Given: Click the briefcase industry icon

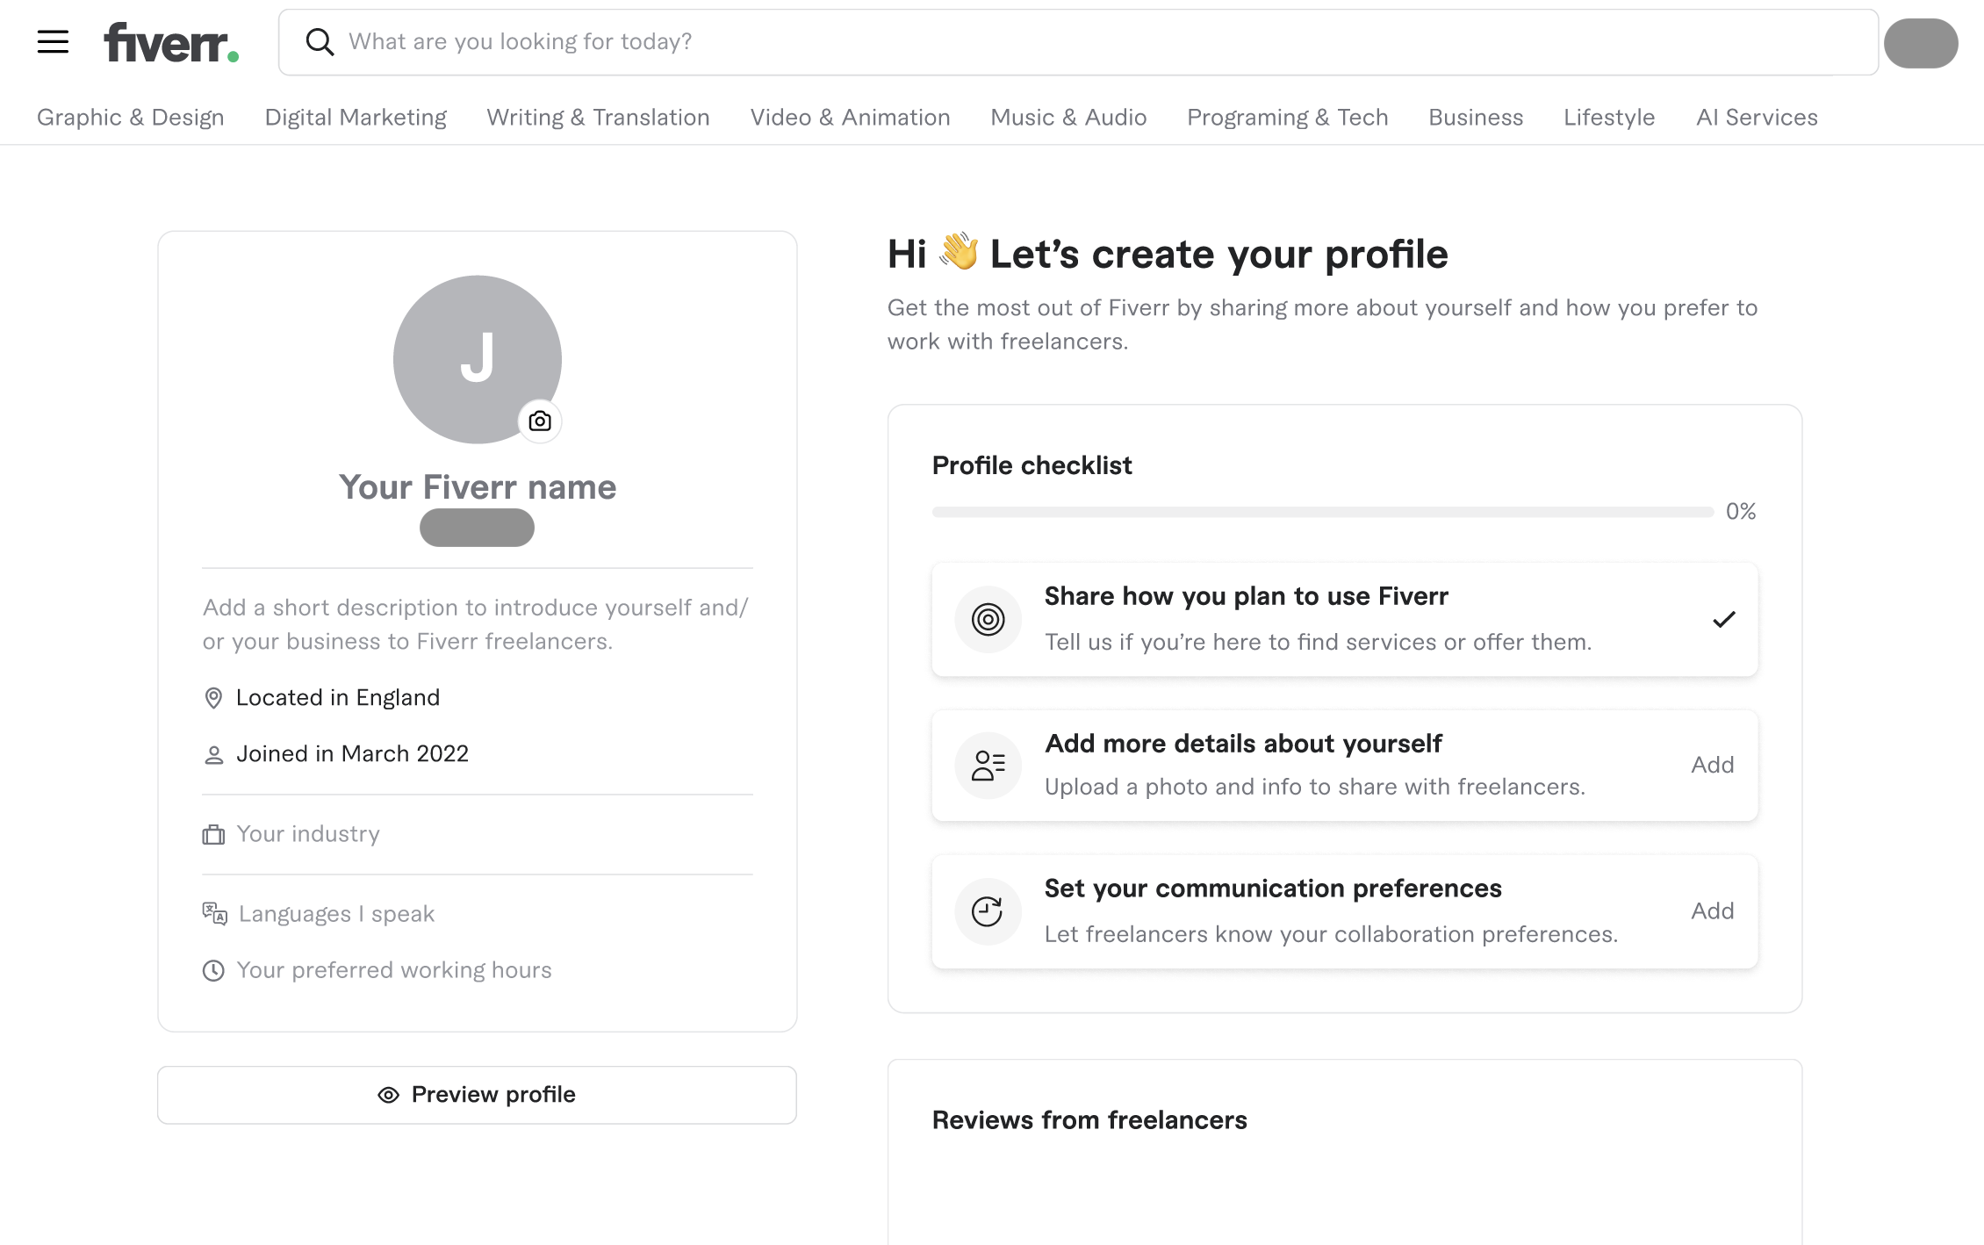Looking at the screenshot, I should point(213,834).
